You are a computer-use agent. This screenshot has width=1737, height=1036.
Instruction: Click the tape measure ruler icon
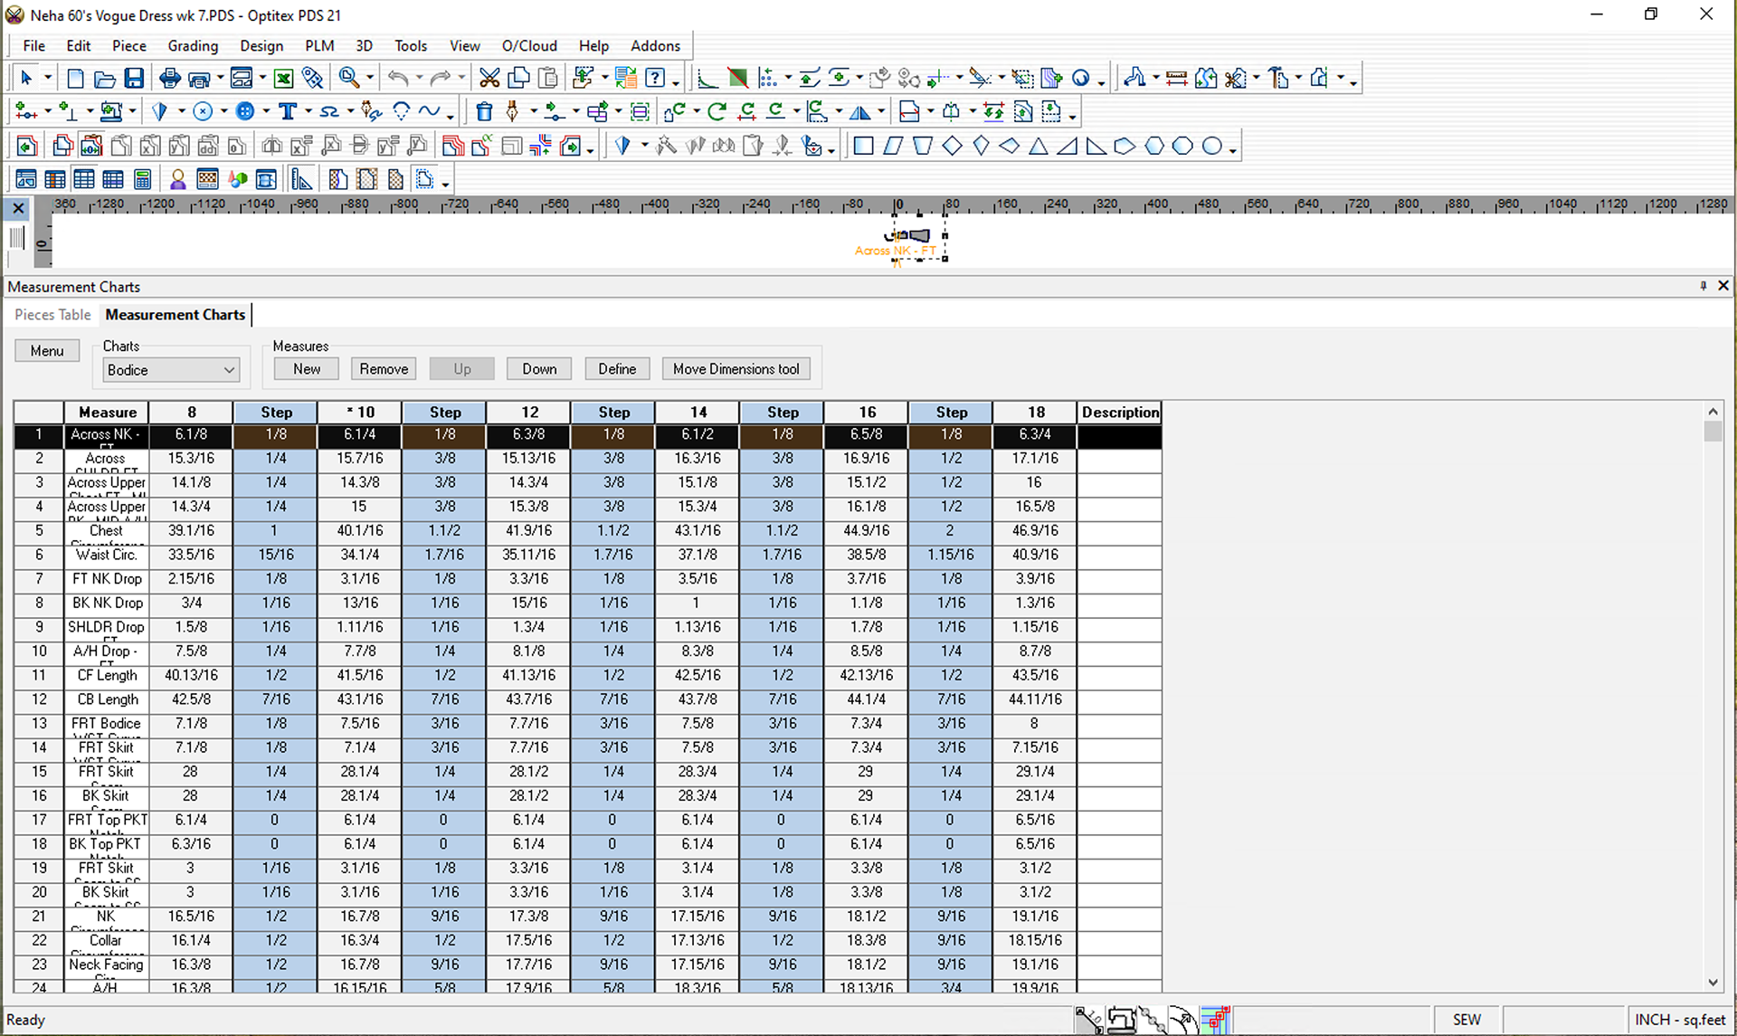[1176, 79]
